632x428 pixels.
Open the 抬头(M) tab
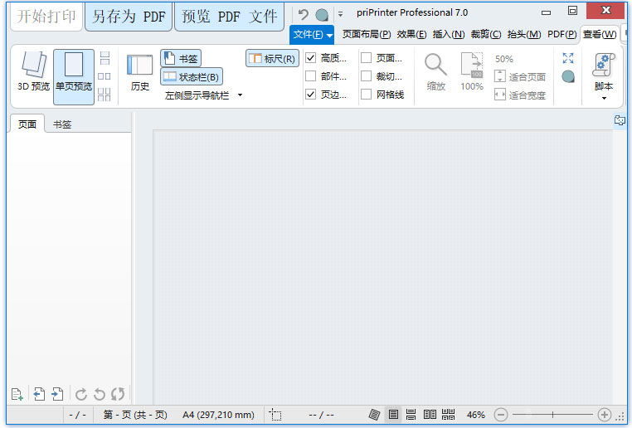coord(524,35)
